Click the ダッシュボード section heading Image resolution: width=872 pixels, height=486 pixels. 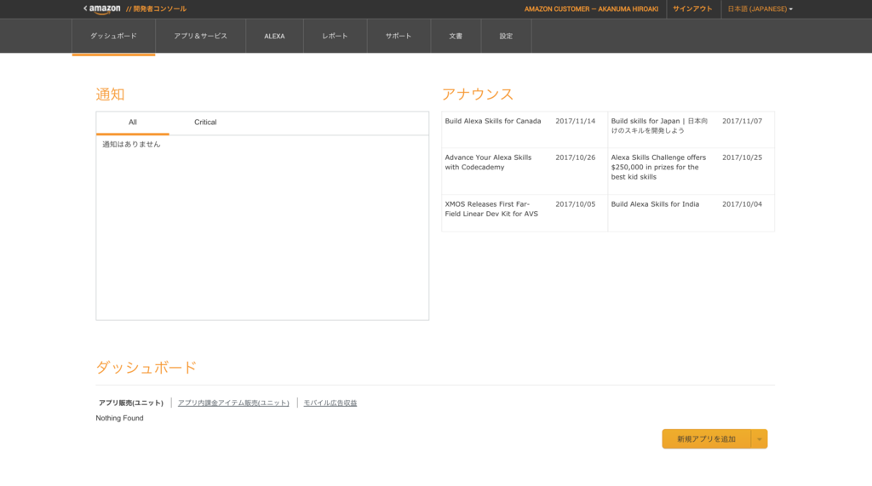tap(146, 368)
